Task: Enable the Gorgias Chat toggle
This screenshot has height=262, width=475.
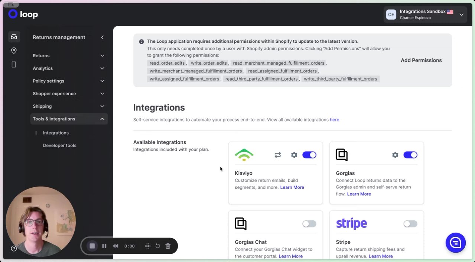Action: (309, 224)
